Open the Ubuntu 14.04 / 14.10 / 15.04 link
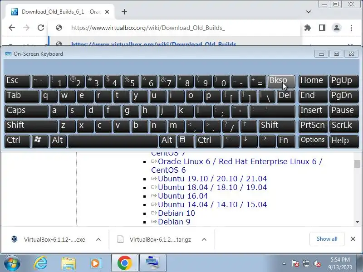The image size is (363, 272). point(212,204)
